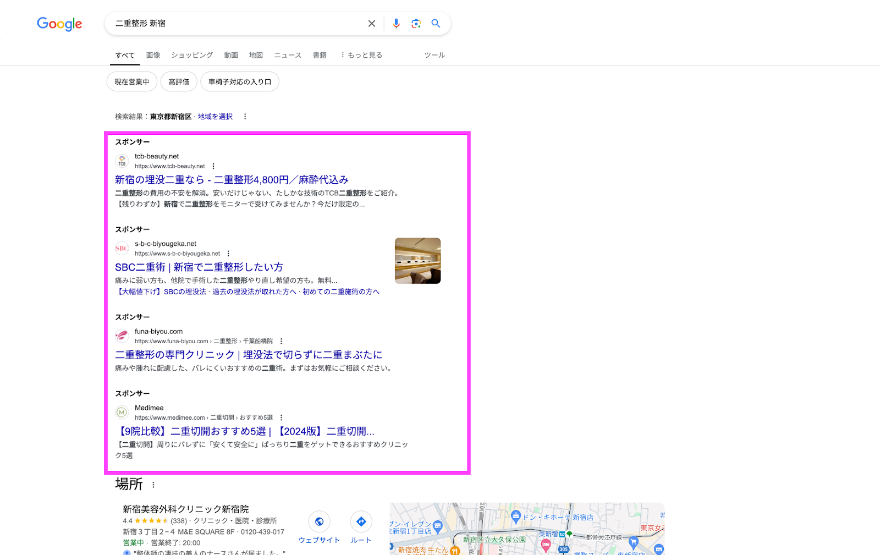This screenshot has height=555, width=880.
Task: Open three-dot menu for funa-biyou.com ad
Action: (x=281, y=341)
